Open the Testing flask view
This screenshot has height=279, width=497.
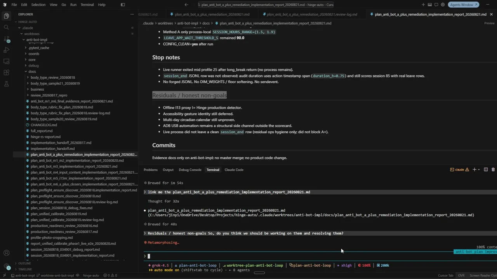pyautogui.click(x=6, y=84)
